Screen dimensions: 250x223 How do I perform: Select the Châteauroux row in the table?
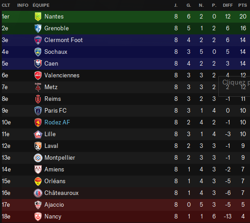tap(126, 193)
